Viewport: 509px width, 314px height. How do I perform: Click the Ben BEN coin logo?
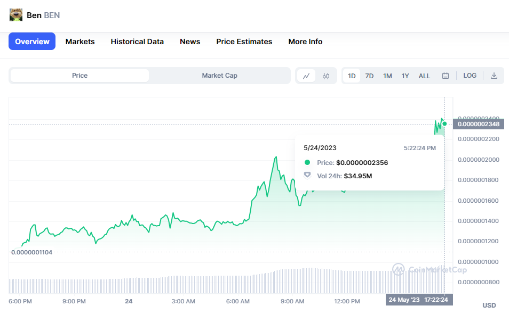click(x=15, y=14)
